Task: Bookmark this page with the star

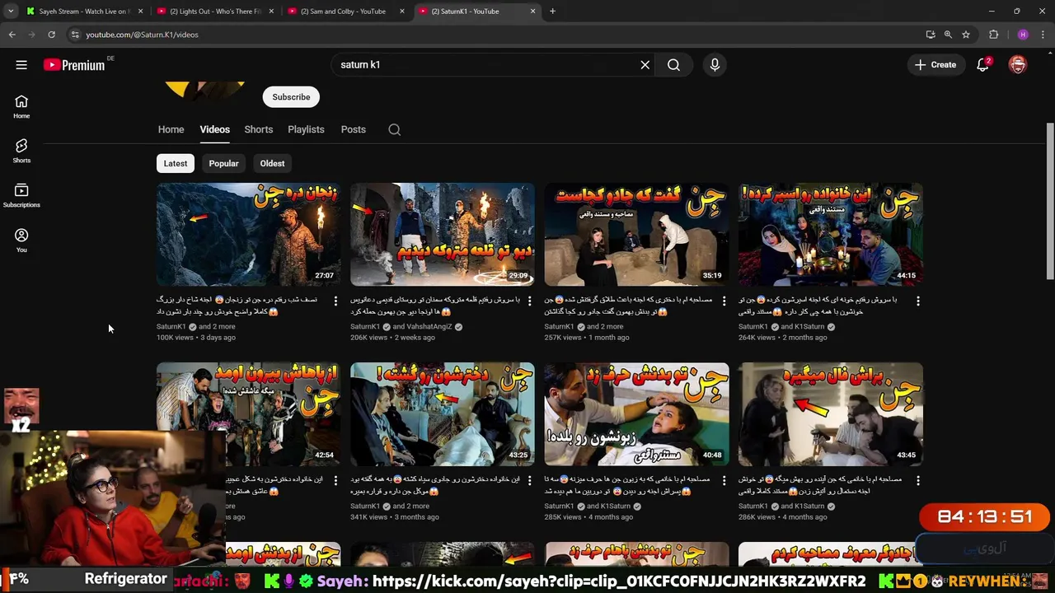Action: pos(966,35)
